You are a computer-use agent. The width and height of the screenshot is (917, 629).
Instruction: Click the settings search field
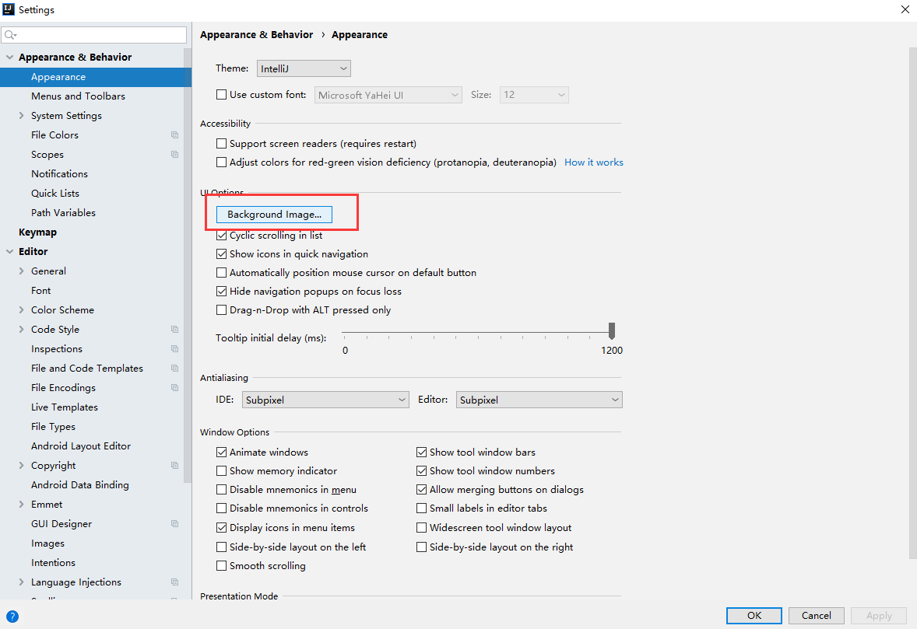93,35
